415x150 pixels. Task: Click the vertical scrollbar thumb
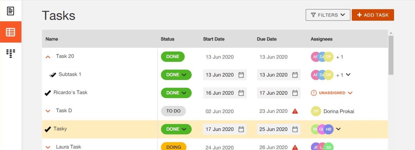391,55
